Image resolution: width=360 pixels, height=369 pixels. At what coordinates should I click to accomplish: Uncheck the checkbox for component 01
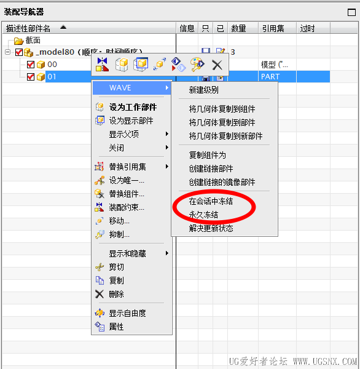tap(31, 77)
